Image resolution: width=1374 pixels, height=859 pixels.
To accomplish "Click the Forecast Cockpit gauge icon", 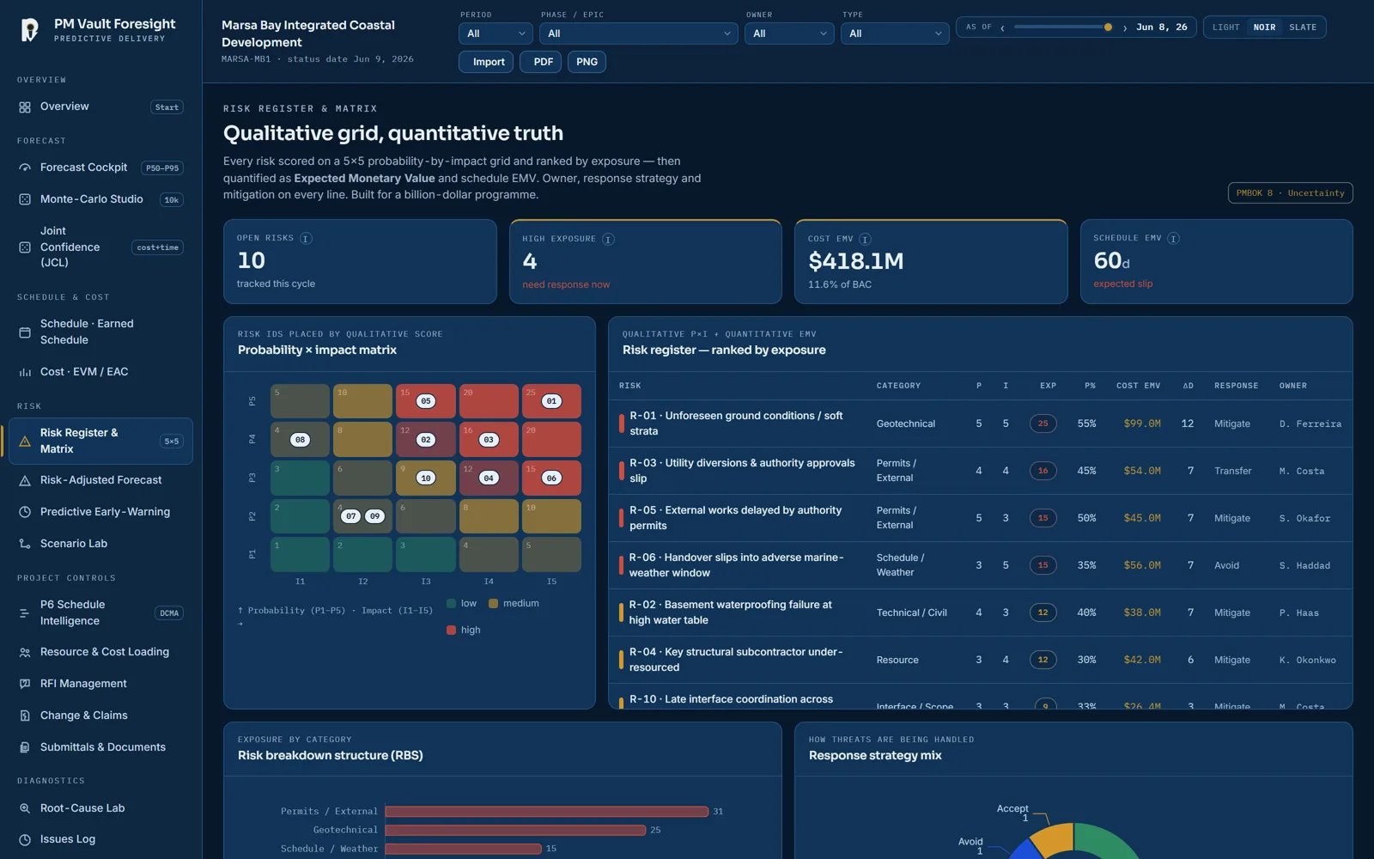I will pos(25,168).
